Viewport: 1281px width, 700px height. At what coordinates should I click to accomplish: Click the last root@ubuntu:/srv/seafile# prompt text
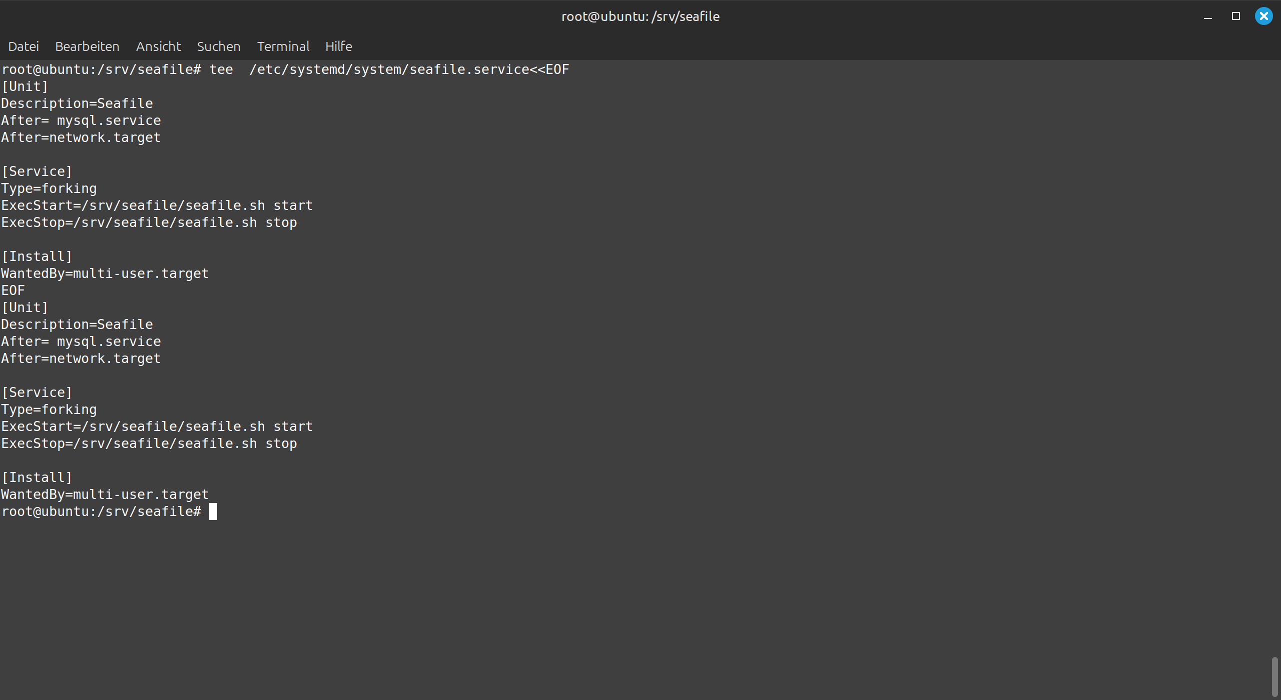point(101,511)
